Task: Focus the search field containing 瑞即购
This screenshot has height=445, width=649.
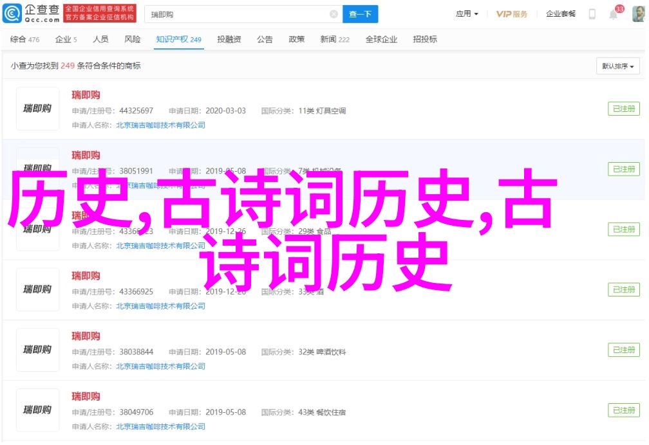Action: [x=243, y=15]
